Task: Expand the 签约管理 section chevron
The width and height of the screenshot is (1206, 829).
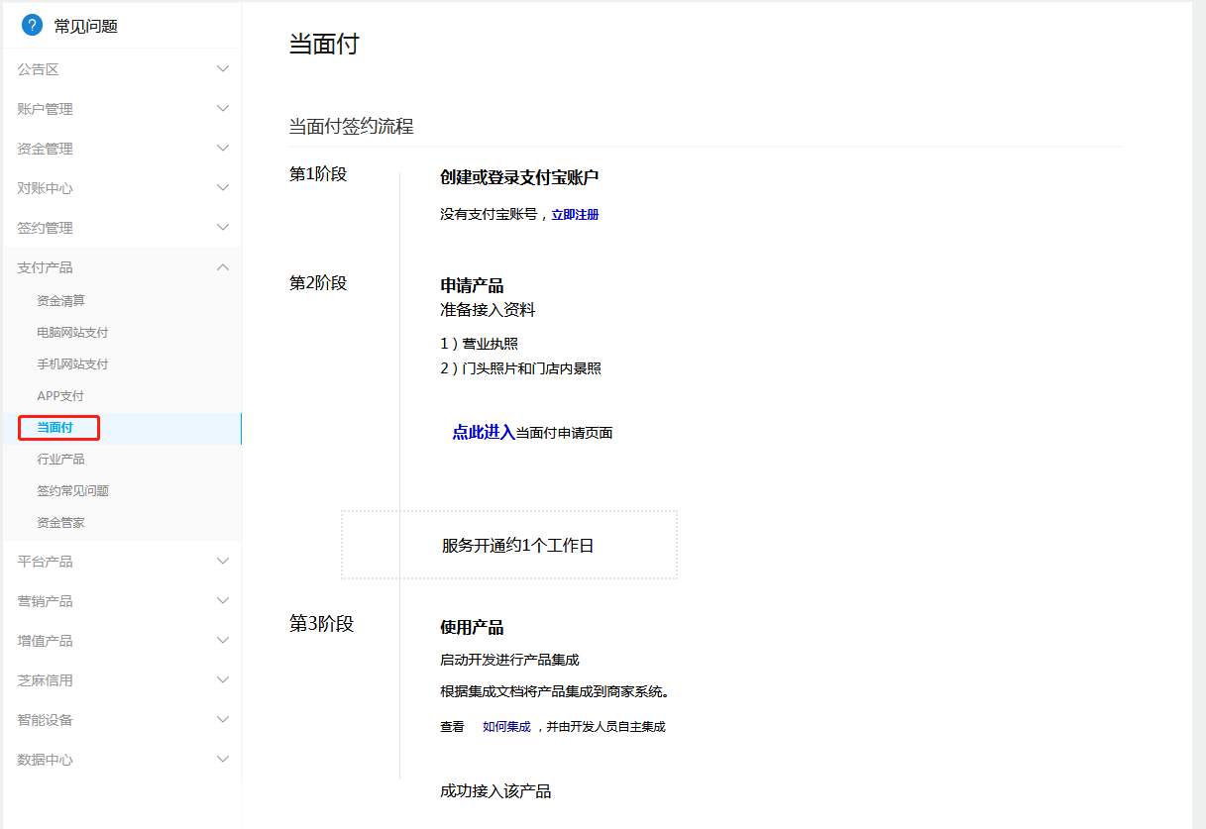Action: point(223,227)
